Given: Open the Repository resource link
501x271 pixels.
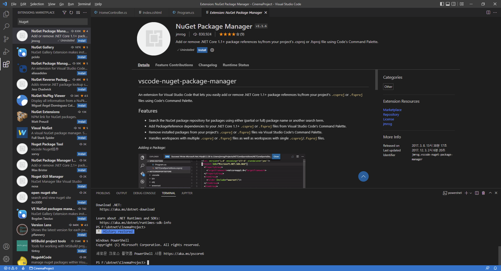Looking at the screenshot, I should [391, 115].
